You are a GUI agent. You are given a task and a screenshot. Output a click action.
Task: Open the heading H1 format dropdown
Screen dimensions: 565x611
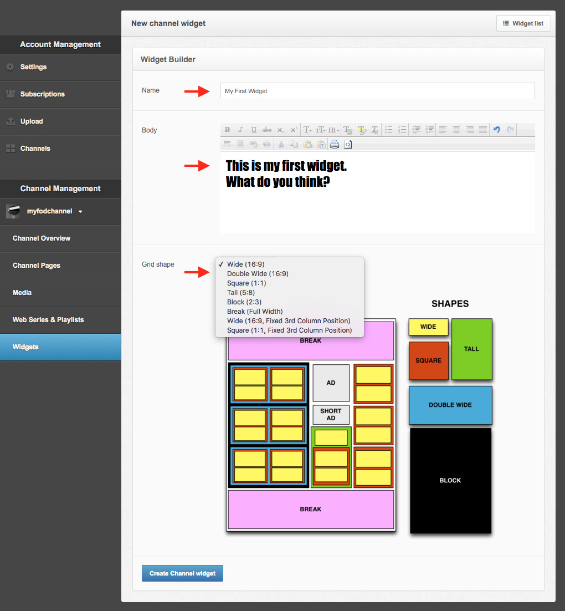click(x=333, y=130)
